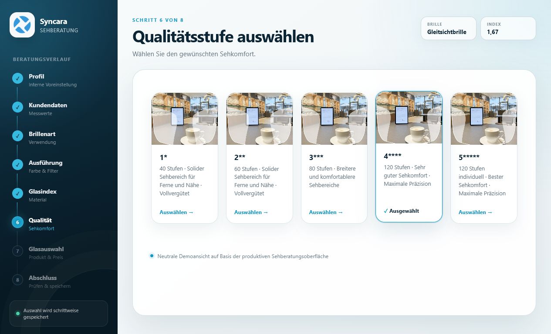This screenshot has height=334, width=551.
Task: Click the 1* card preview image
Action: coord(185,119)
